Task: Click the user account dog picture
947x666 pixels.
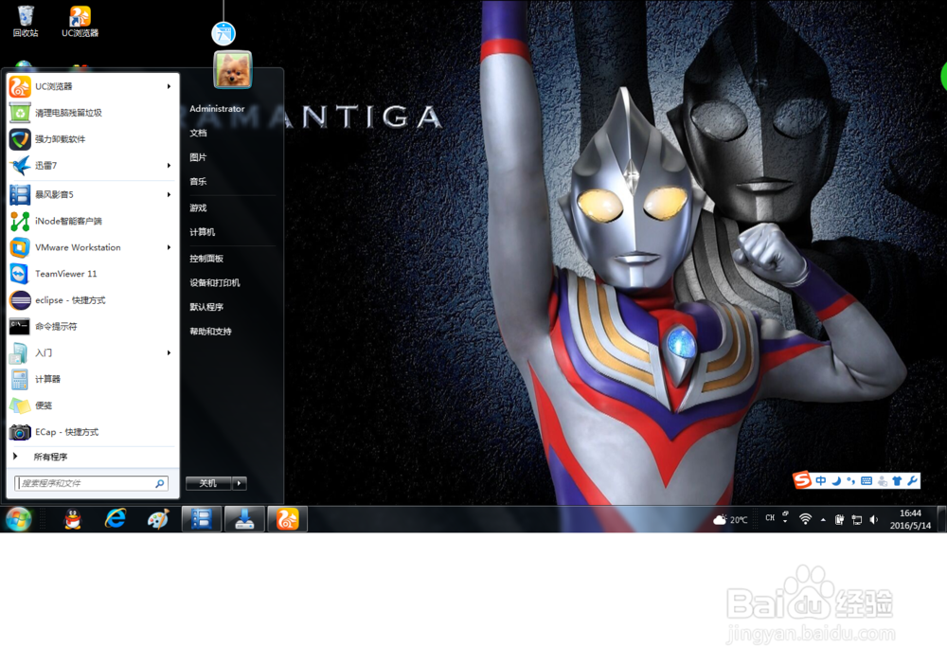Action: pyautogui.click(x=233, y=69)
